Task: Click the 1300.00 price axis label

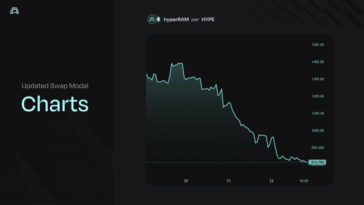Action: coord(317,79)
